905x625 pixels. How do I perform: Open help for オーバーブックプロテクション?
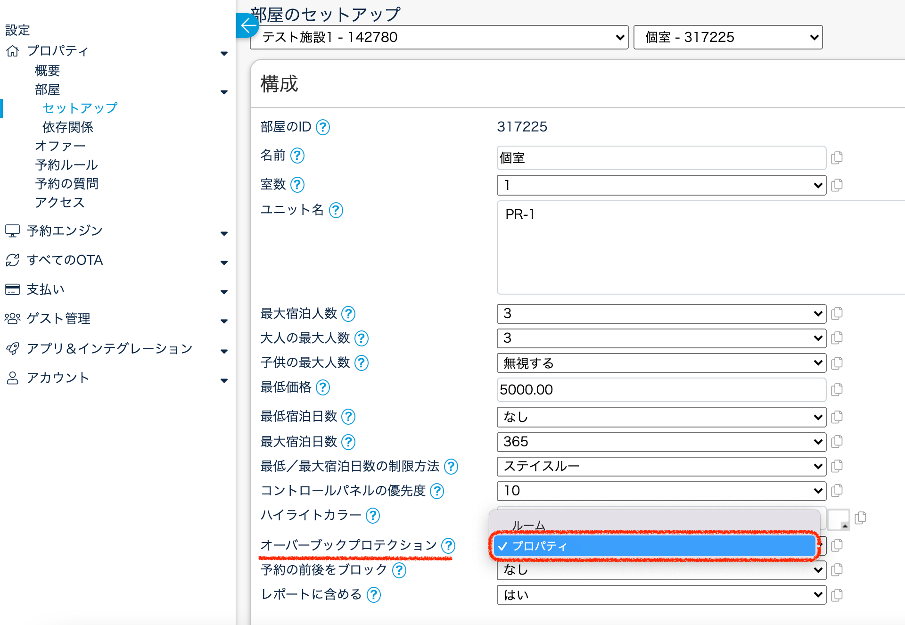448,546
